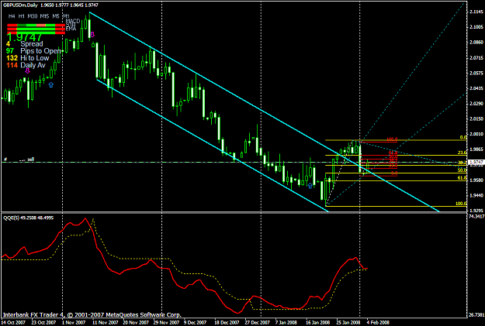Click the yellow 23.6 Fibonacci level label
Image resolution: width=485 pixels, height=326 pixels.
[462, 153]
